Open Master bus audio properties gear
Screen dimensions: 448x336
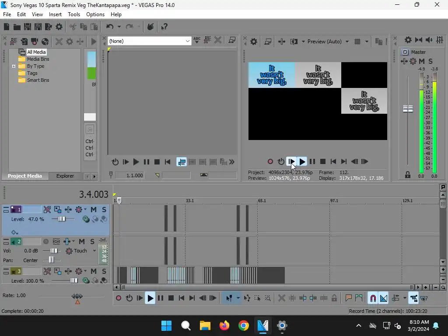point(408,40)
